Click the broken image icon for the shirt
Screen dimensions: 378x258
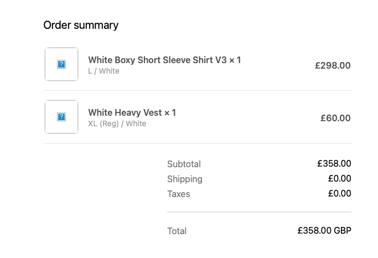point(61,64)
